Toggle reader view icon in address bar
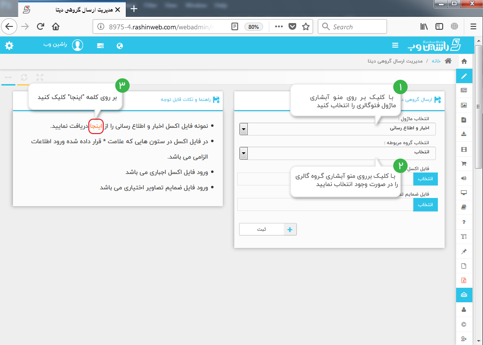Screen dimensions: 483x345 235,26
